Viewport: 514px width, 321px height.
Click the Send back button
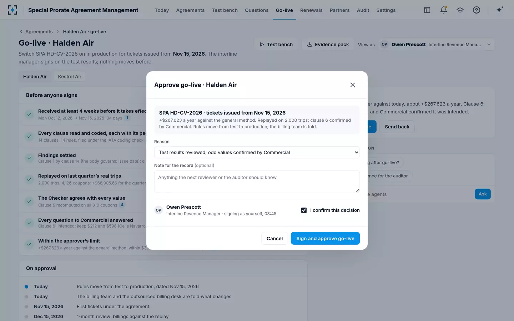click(397, 127)
